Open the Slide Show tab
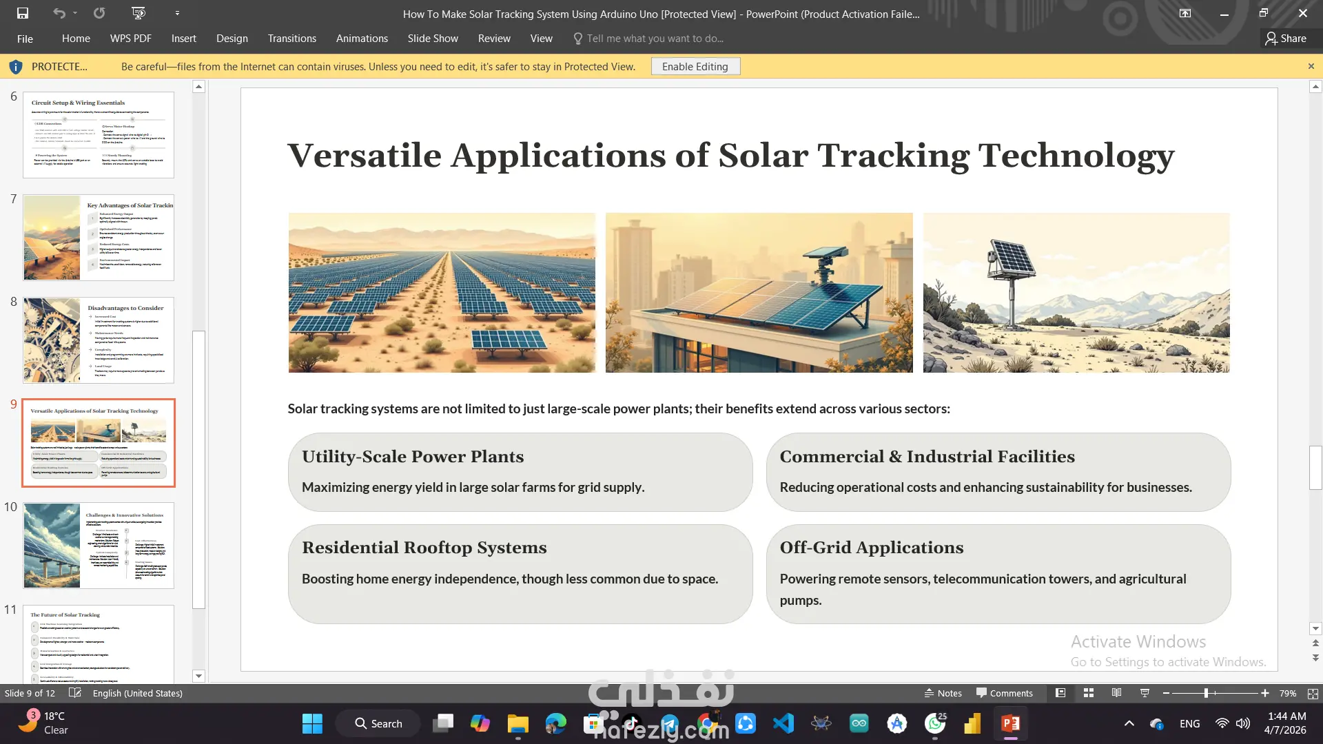The width and height of the screenshot is (1323, 744). [x=433, y=39]
